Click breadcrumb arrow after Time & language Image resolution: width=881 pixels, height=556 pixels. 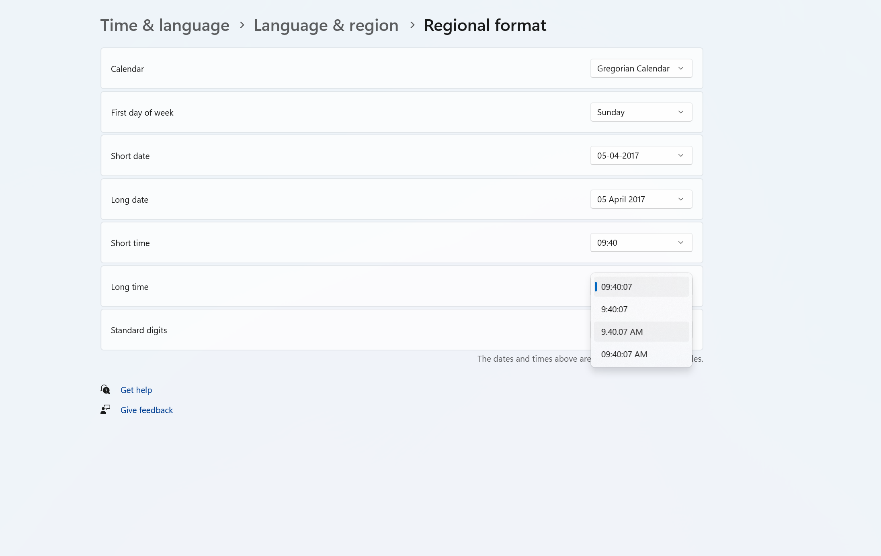tap(242, 25)
